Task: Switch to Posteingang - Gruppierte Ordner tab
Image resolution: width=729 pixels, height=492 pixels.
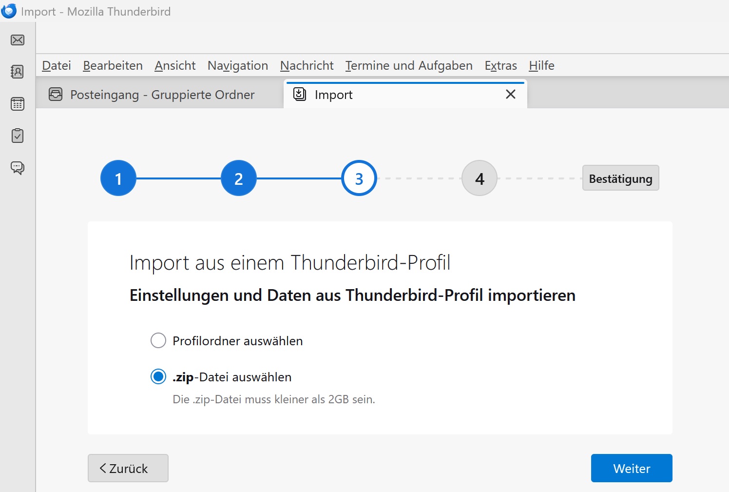Action: click(x=162, y=95)
